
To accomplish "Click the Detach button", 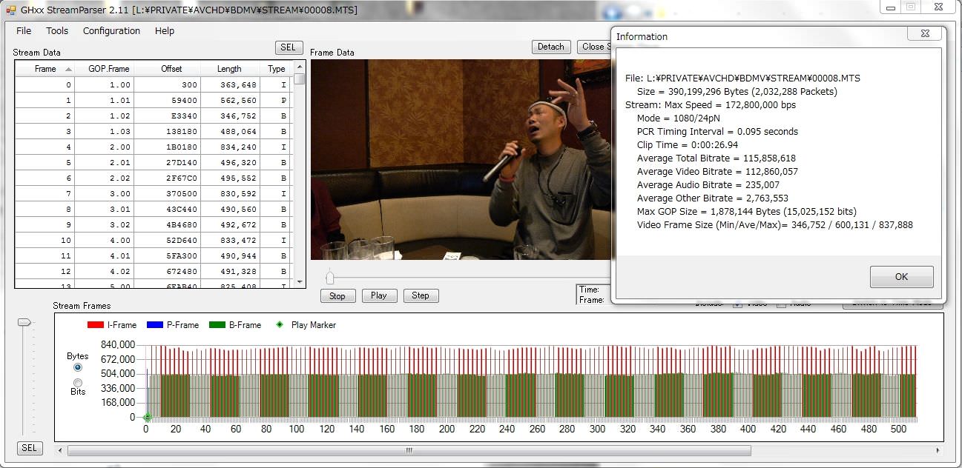I will (x=550, y=47).
